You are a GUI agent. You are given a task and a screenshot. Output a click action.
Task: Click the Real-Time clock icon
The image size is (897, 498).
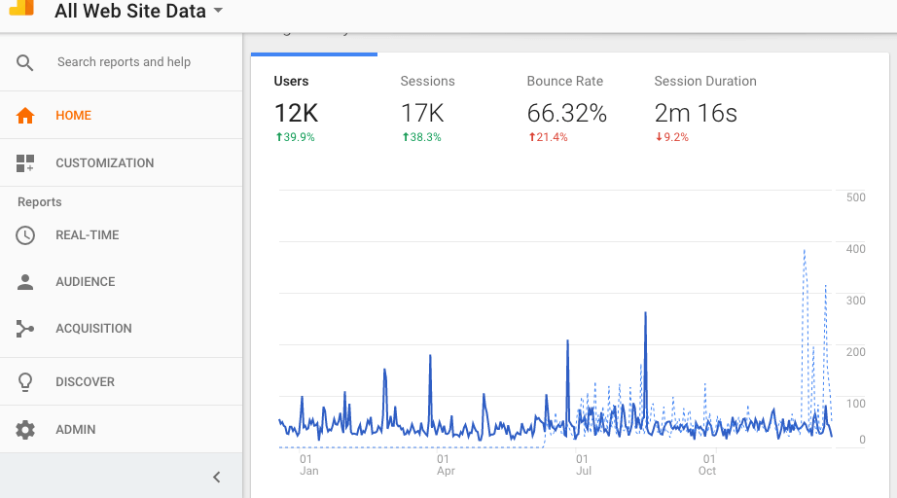pyautogui.click(x=25, y=235)
